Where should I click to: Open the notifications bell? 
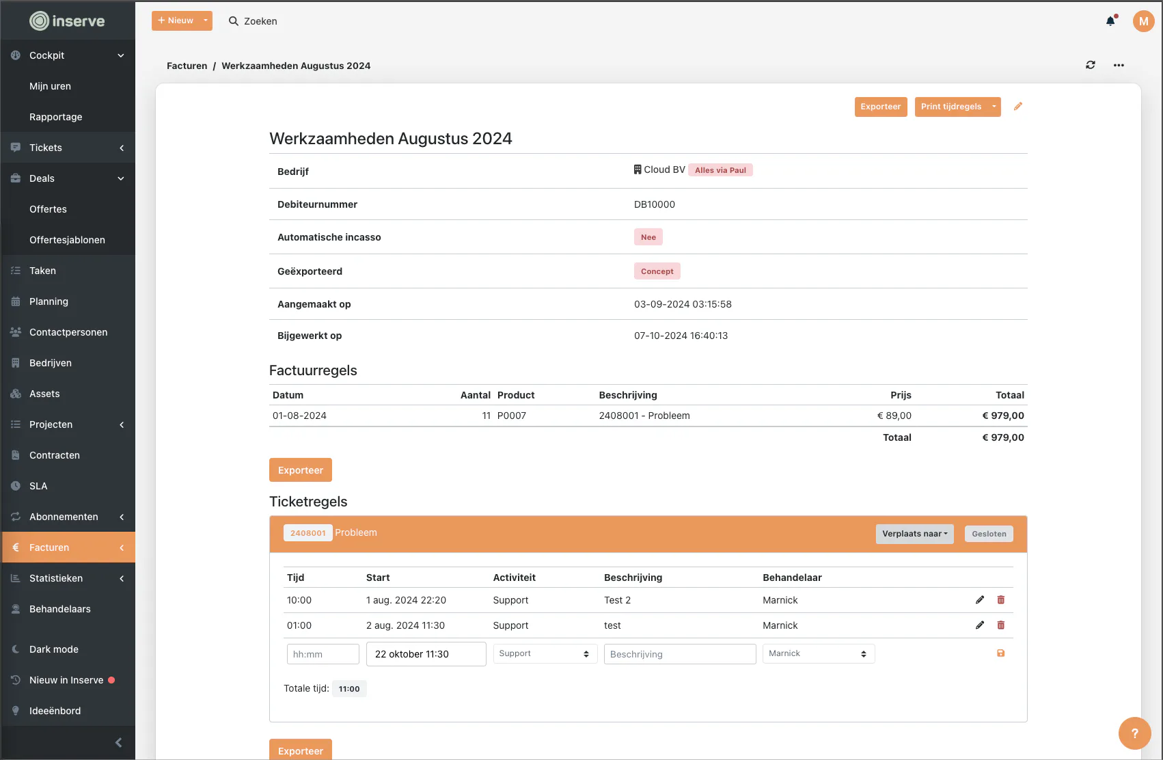point(1110,21)
